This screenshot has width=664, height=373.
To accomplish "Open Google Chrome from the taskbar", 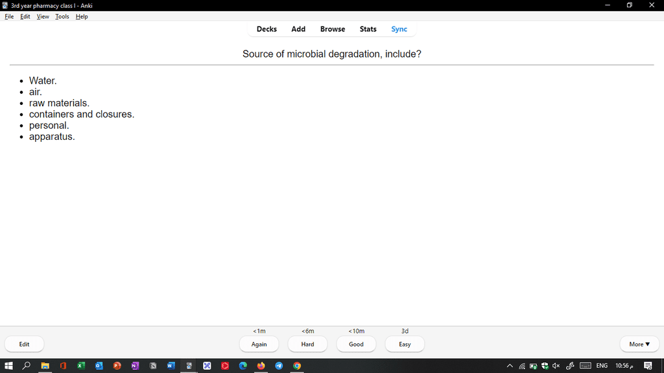I will point(297,366).
